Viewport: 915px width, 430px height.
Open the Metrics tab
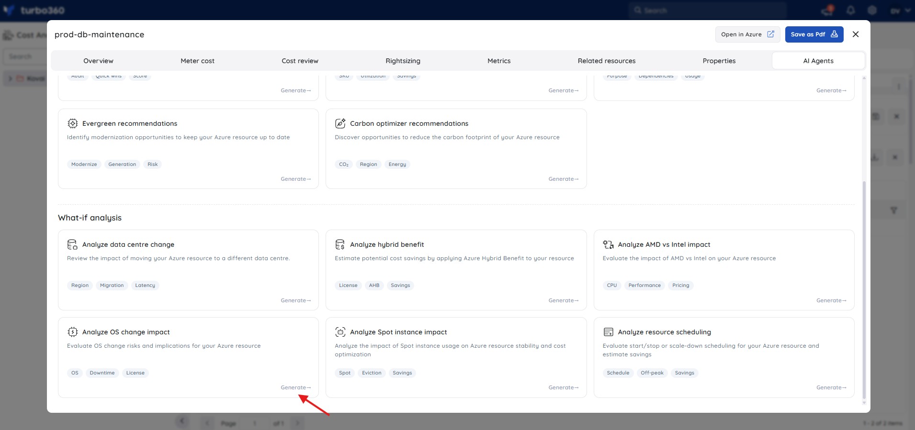(x=499, y=61)
